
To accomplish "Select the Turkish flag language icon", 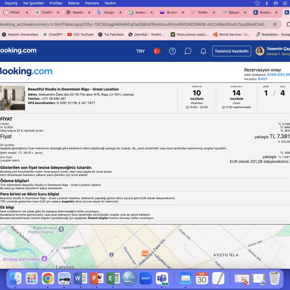I will pos(157,51).
